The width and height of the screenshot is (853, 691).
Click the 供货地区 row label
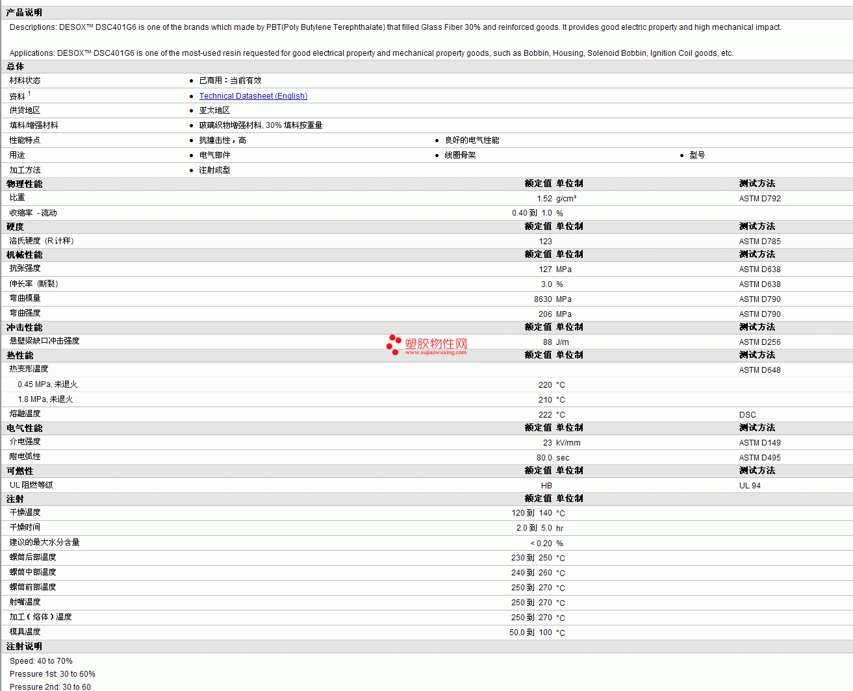pos(25,110)
